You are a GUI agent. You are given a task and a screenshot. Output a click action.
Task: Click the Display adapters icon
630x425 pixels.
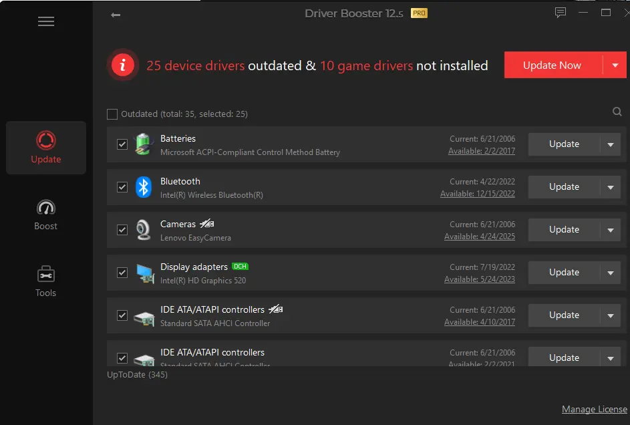pyautogui.click(x=145, y=273)
